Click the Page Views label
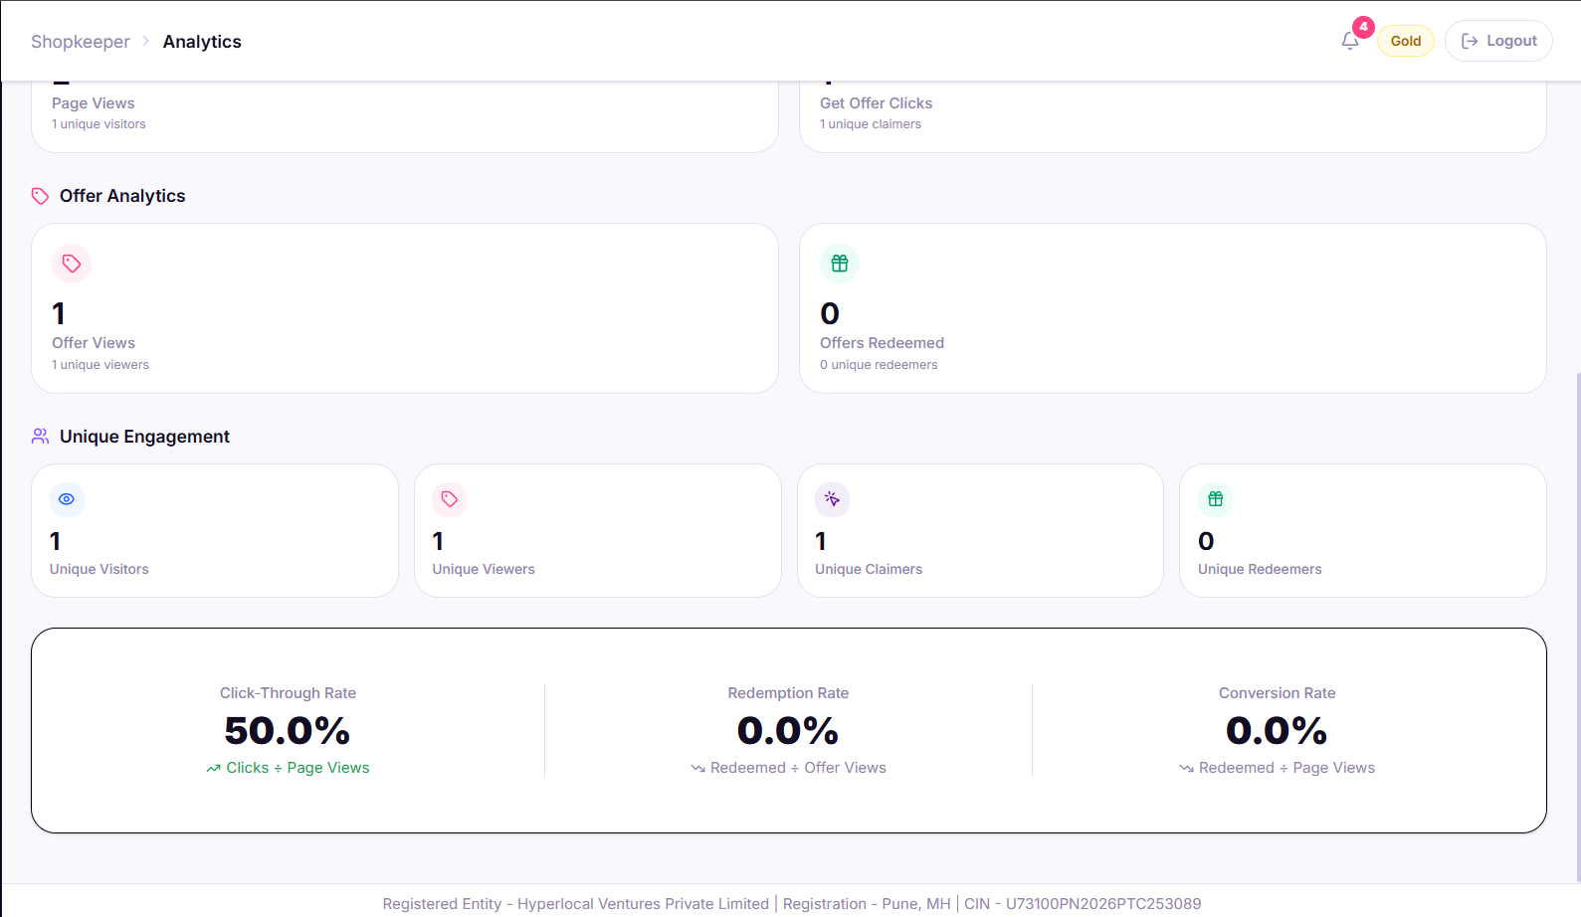This screenshot has width=1581, height=917. coord(94,103)
